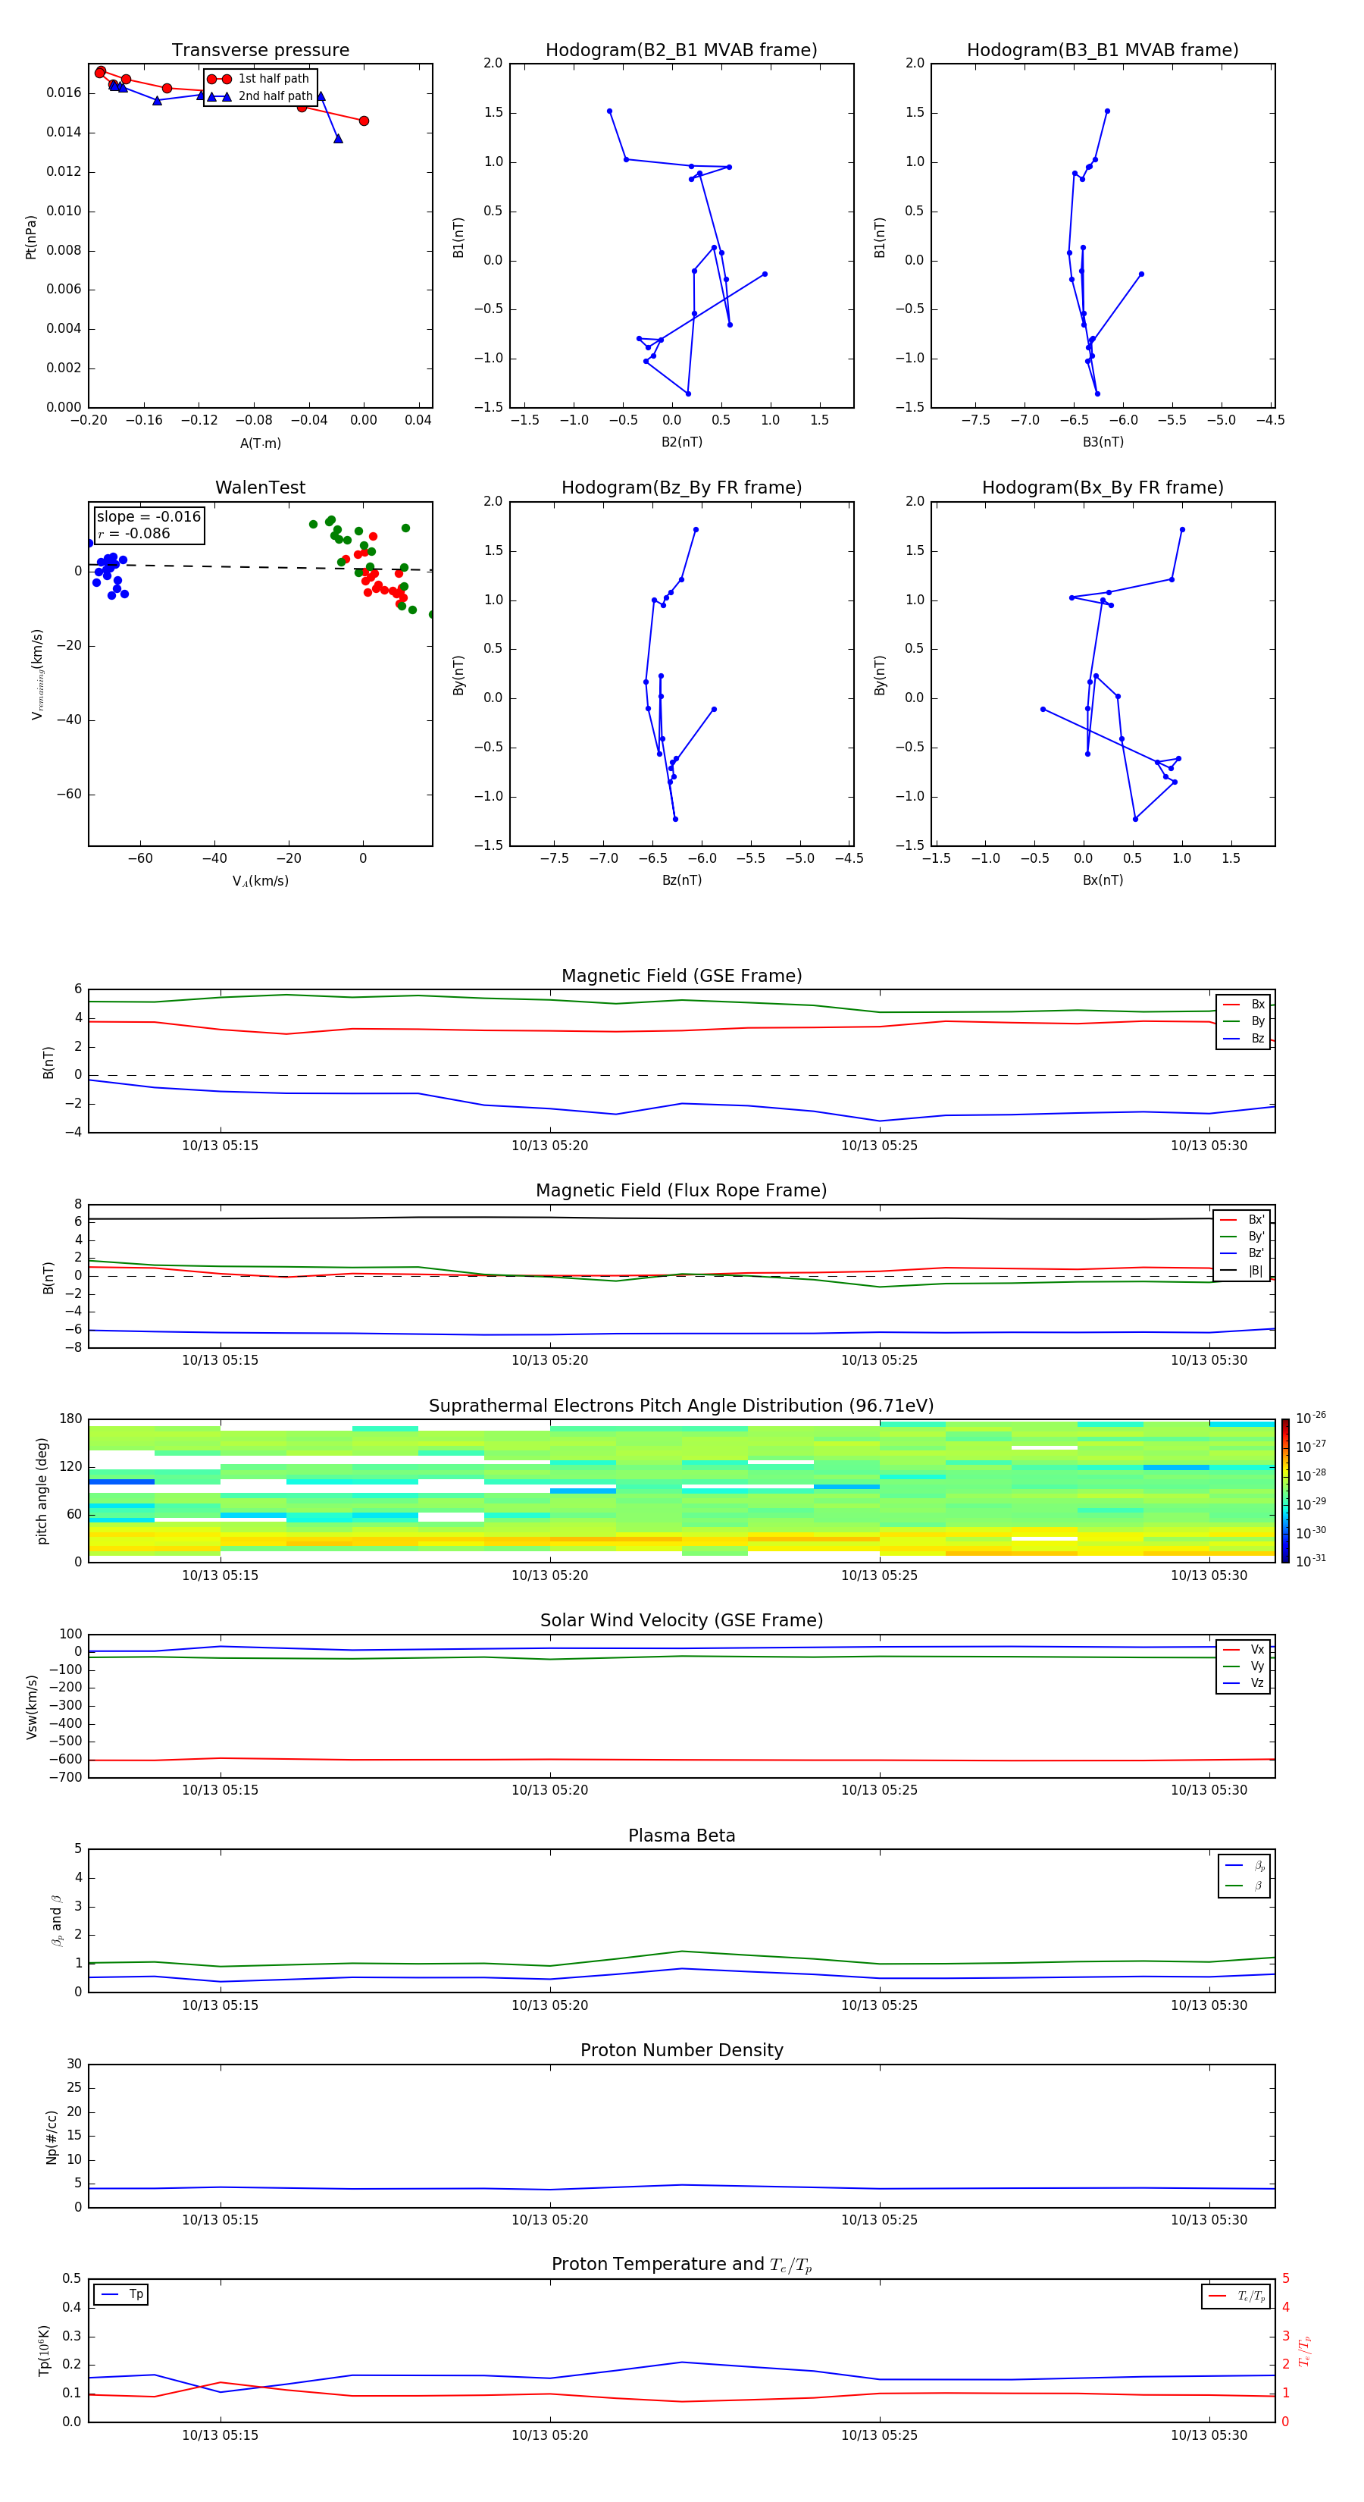The width and height of the screenshot is (1364, 2502).
Task: Click the "Magnetic Field (Flux Rope Frame)" title
Action: (681, 1191)
